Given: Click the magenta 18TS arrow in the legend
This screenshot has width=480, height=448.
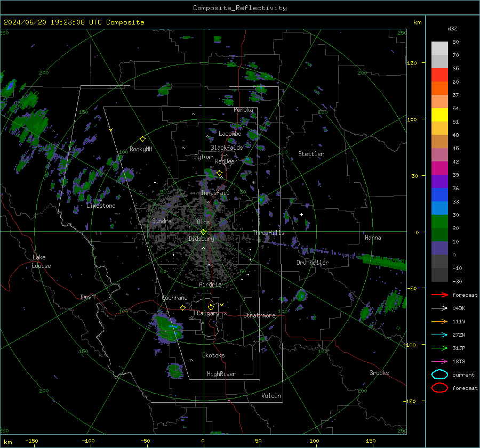Looking at the screenshot, I should (x=439, y=361).
